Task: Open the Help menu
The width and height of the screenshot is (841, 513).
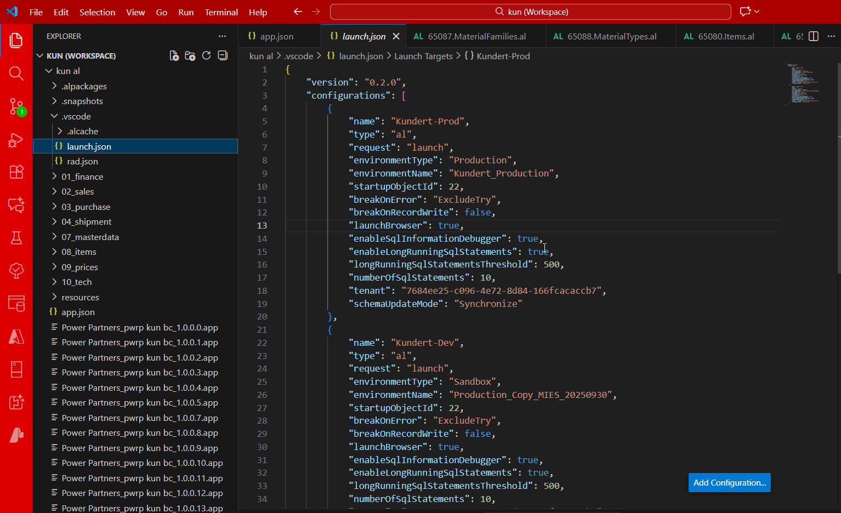Action: pyautogui.click(x=258, y=12)
